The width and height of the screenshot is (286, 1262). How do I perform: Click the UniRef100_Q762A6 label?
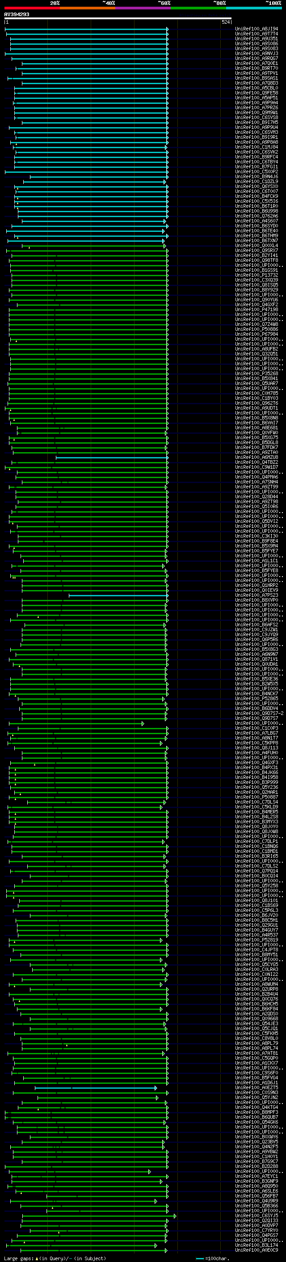pyautogui.click(x=257, y=216)
